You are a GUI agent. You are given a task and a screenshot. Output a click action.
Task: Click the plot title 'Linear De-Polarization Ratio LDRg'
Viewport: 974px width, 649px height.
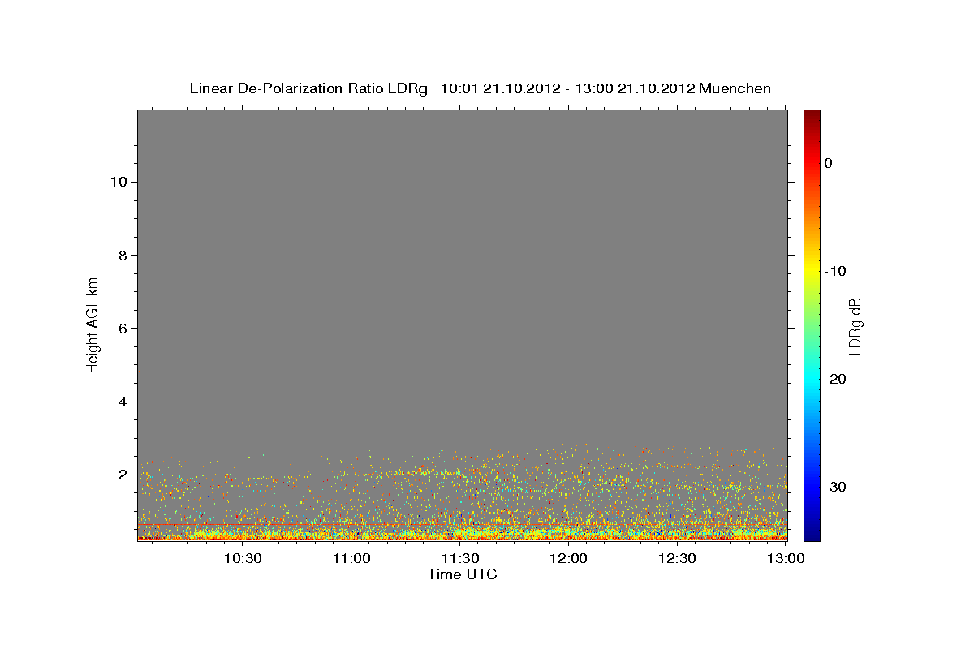[308, 88]
